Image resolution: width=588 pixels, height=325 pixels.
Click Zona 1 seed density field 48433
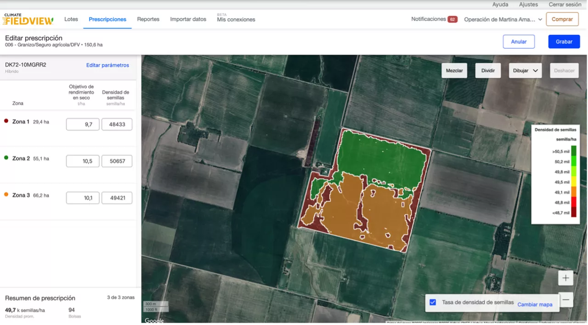click(117, 124)
